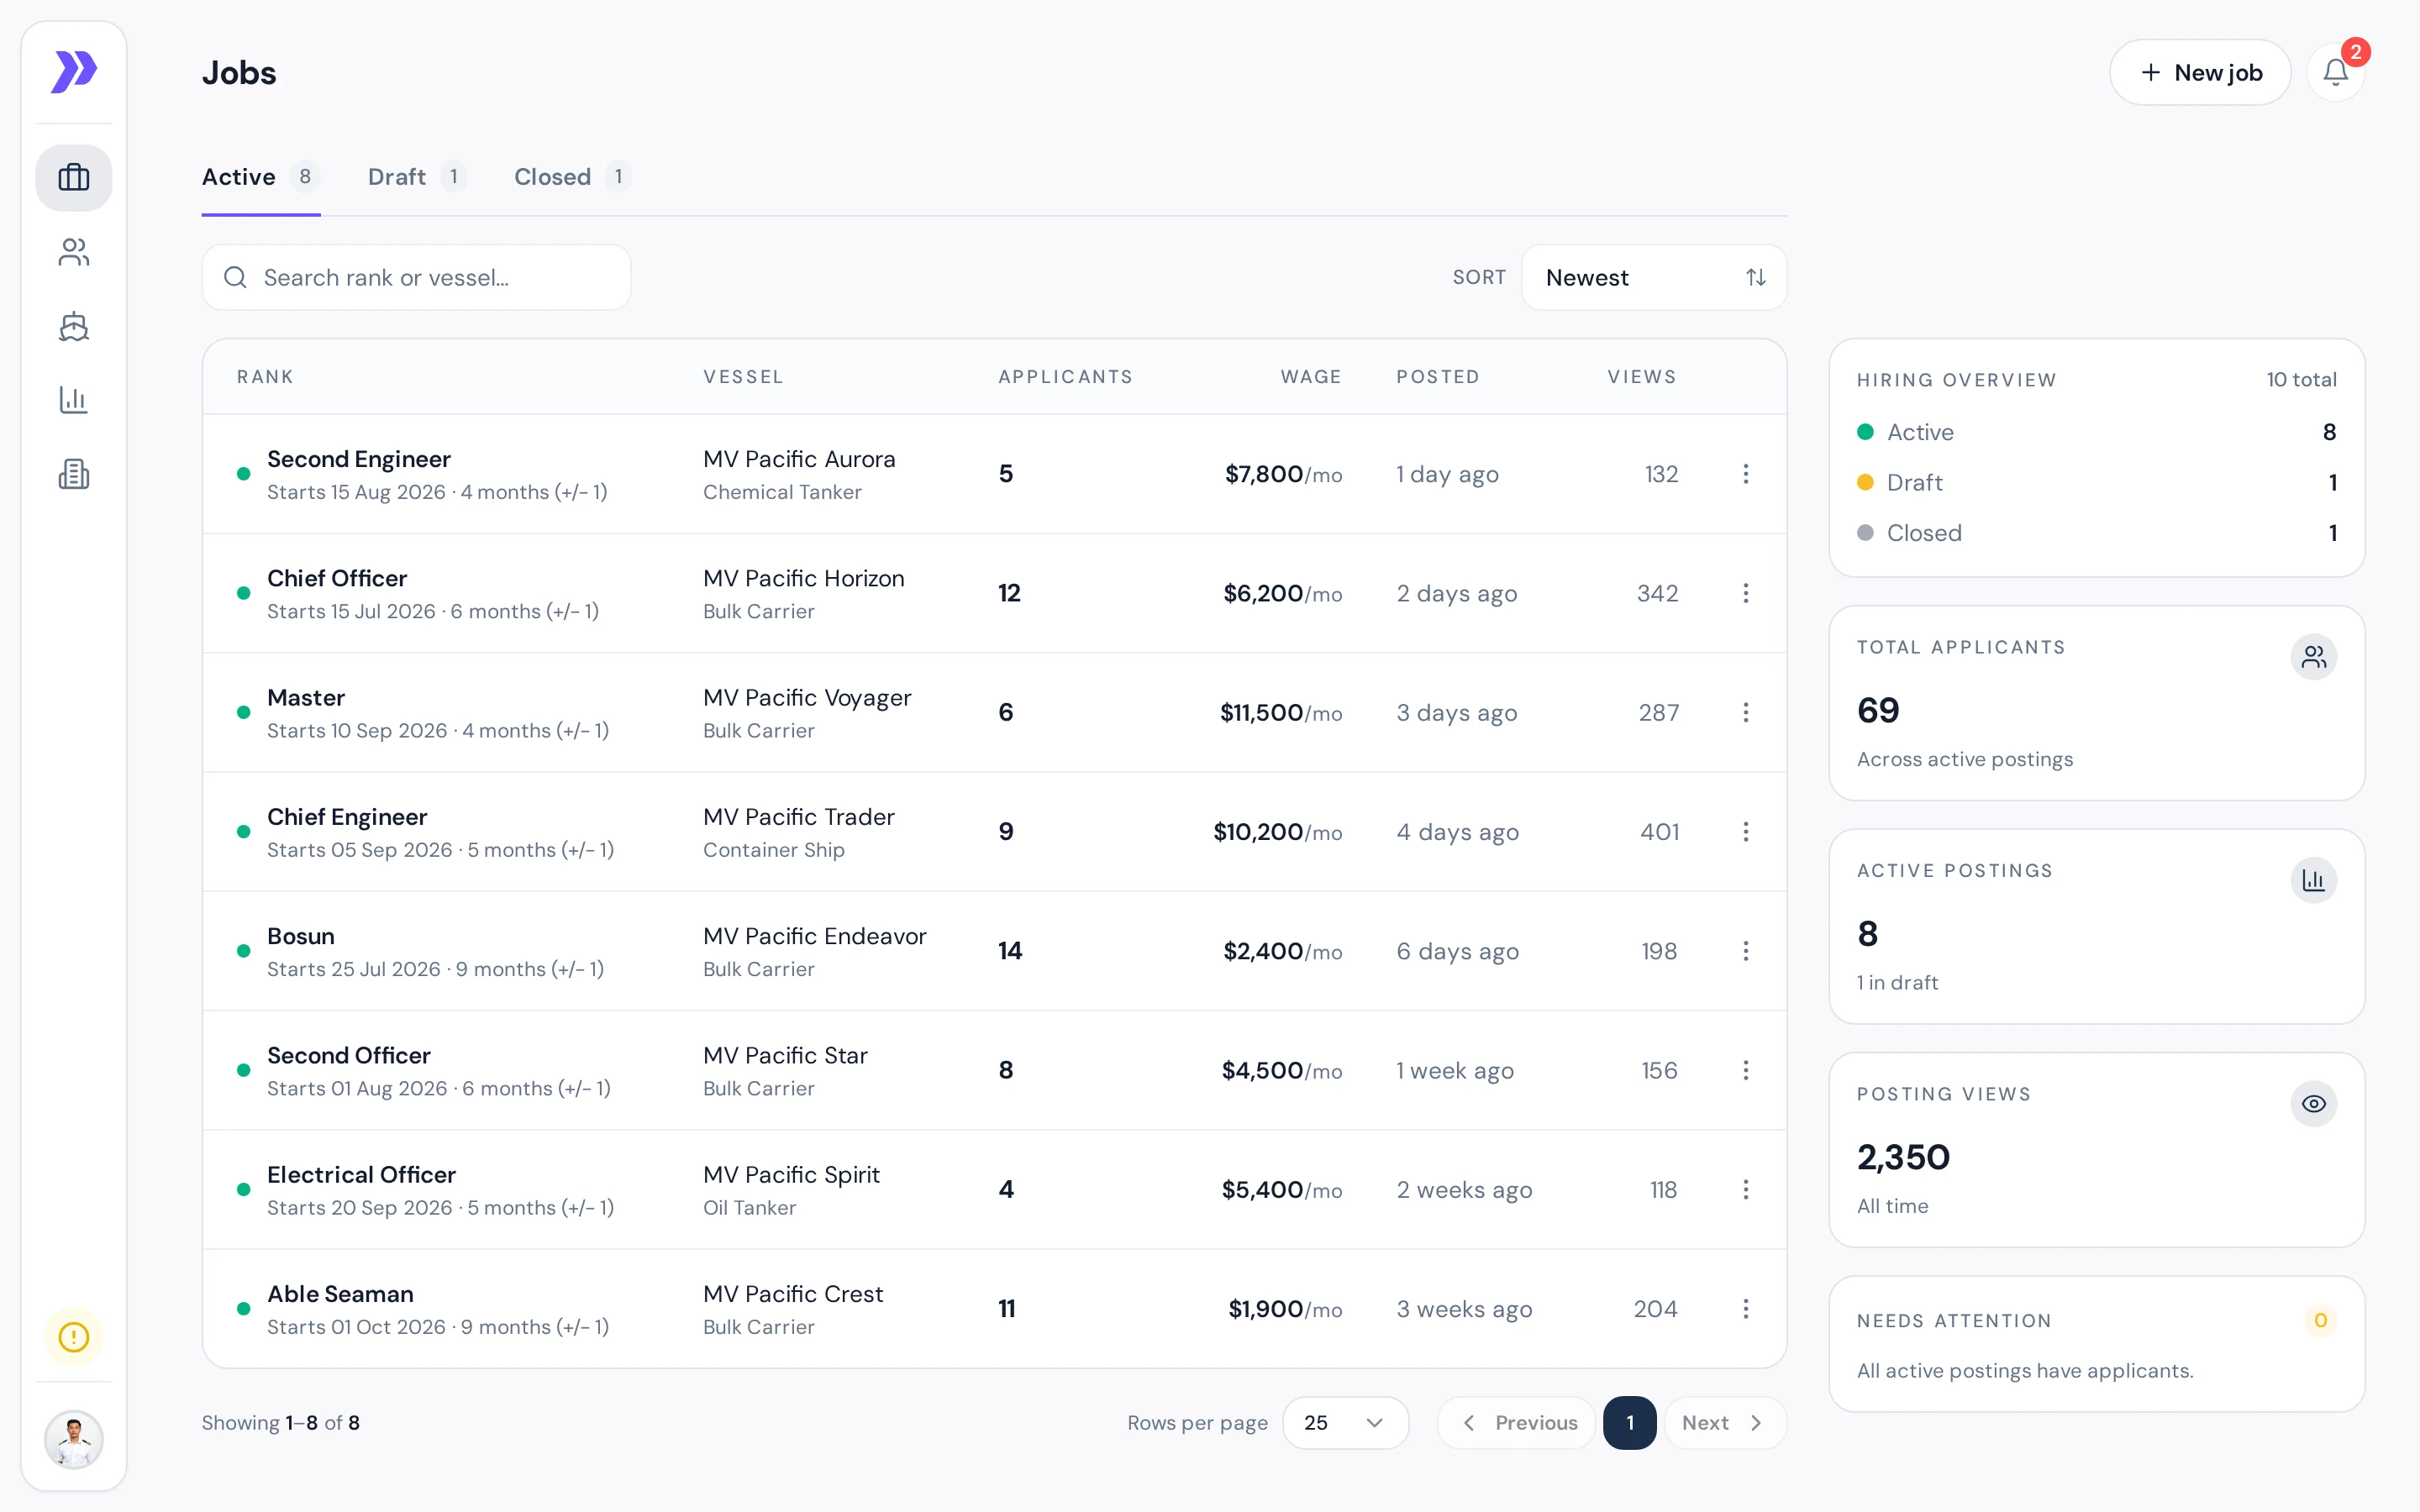Open the Candidates people sidebar icon
The width and height of the screenshot is (2420, 1512).
coord(74,252)
